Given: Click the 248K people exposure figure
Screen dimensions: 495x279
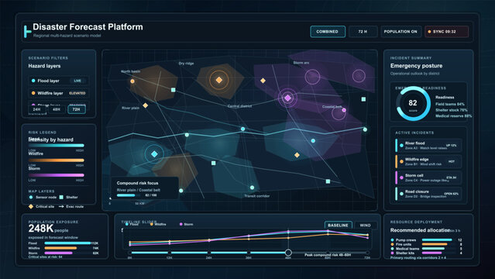Looking at the screenshot, I should [x=48, y=229].
